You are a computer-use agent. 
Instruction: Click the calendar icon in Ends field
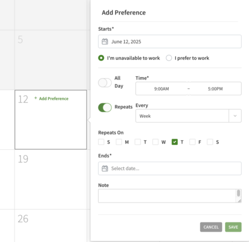click(x=105, y=168)
